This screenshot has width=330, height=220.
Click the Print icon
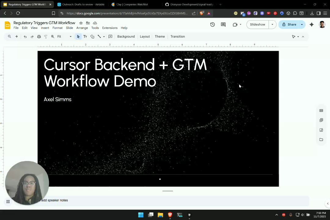point(39,37)
